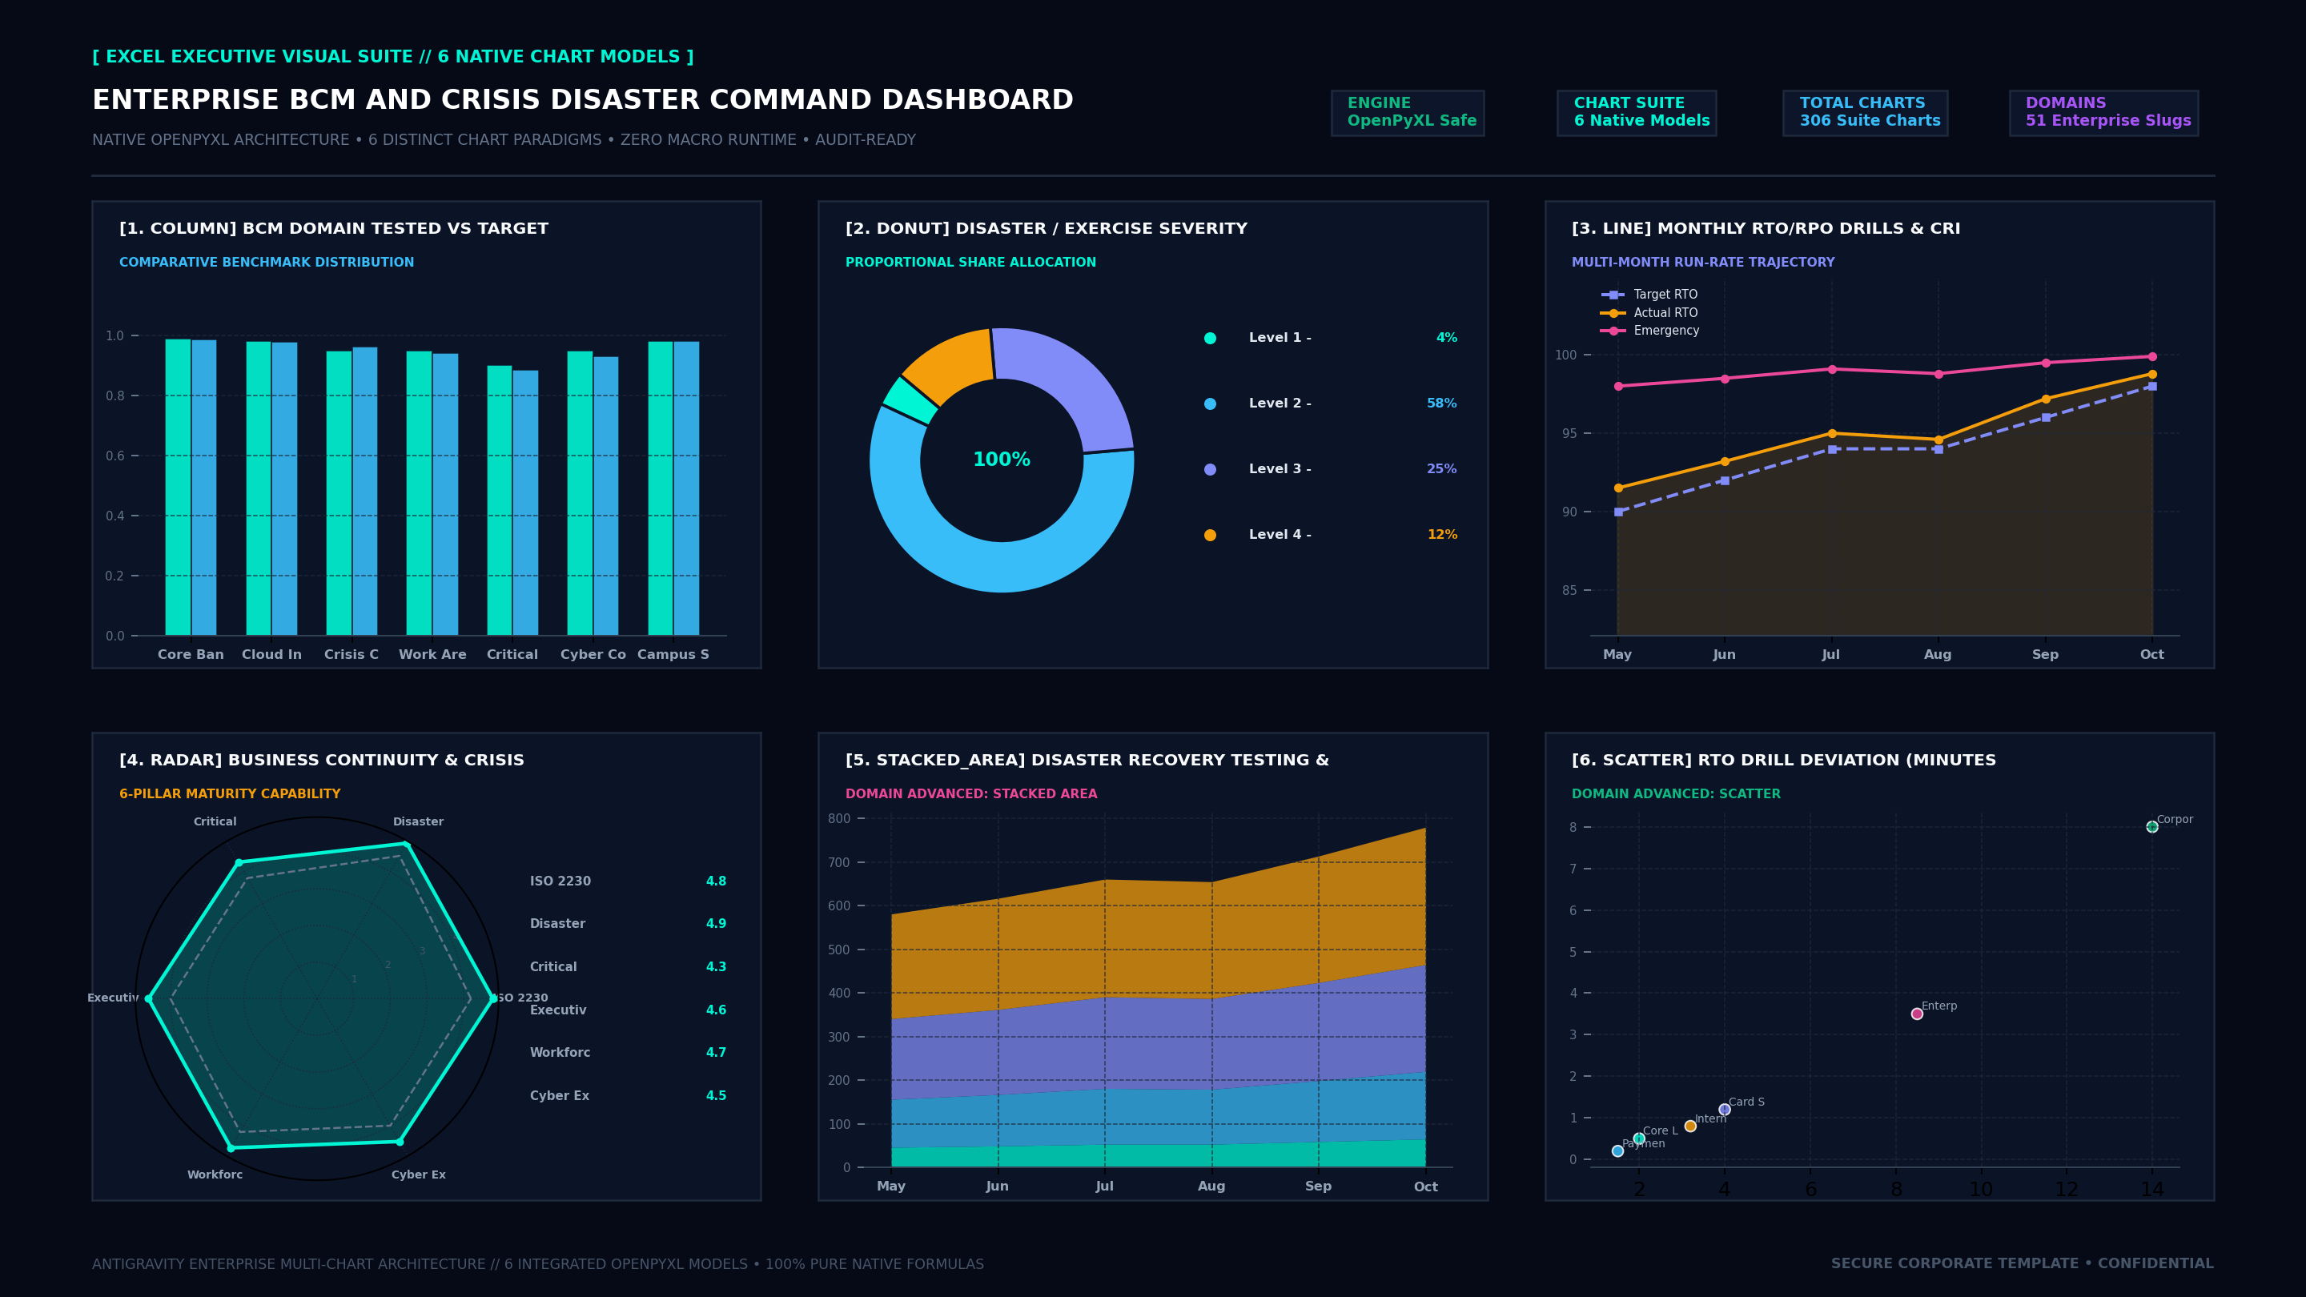Click the 12% Level 4 value

(x=1442, y=536)
